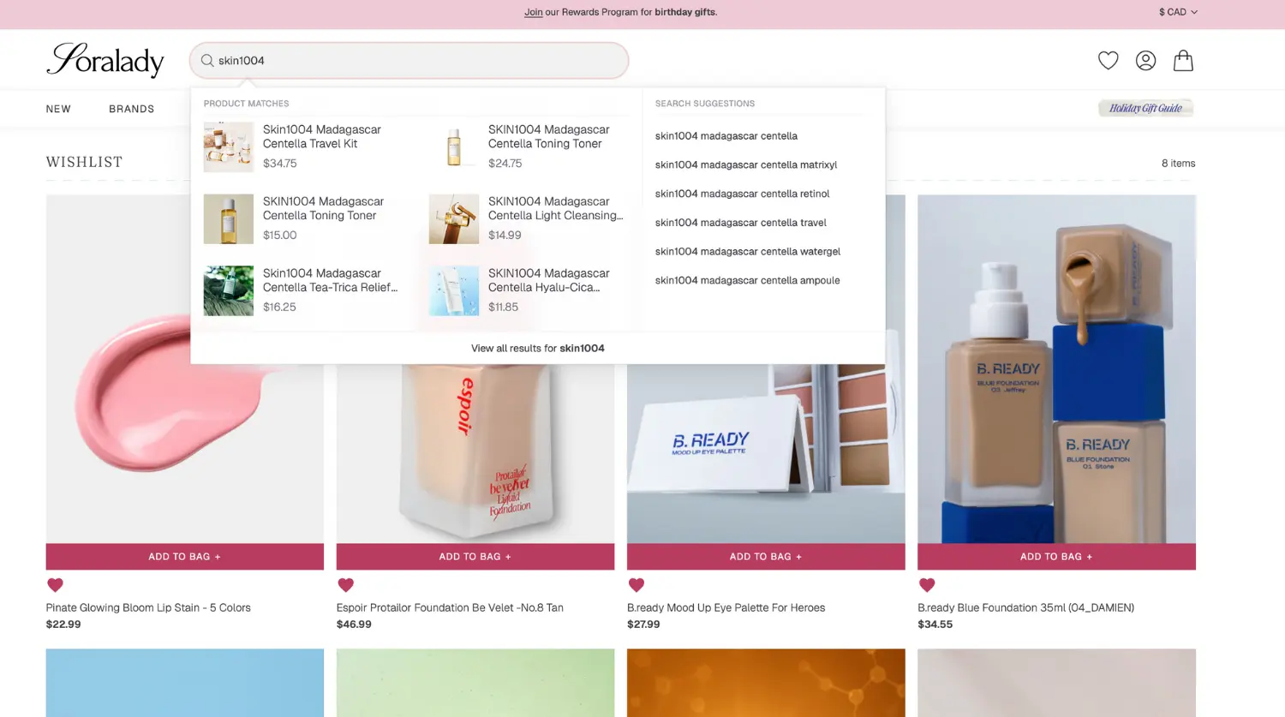Open Centella Tea-Trica Relief product title

pyautogui.click(x=330, y=280)
